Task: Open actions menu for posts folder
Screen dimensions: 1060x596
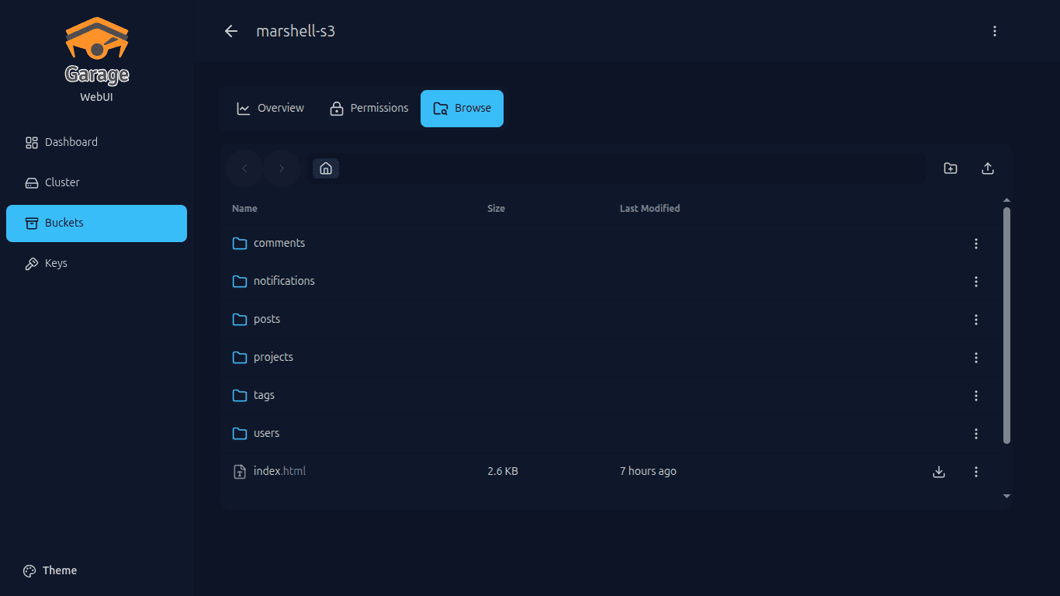Action: pos(976,320)
